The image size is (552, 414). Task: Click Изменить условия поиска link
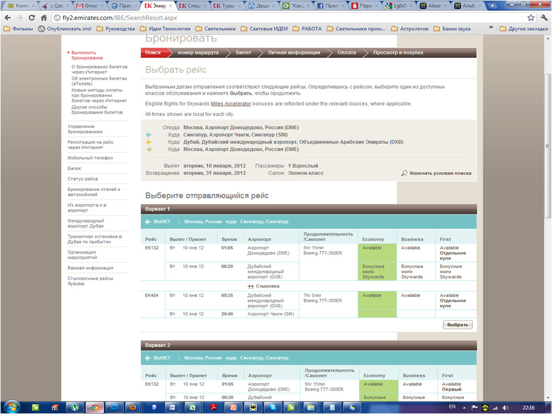pyautogui.click(x=441, y=173)
